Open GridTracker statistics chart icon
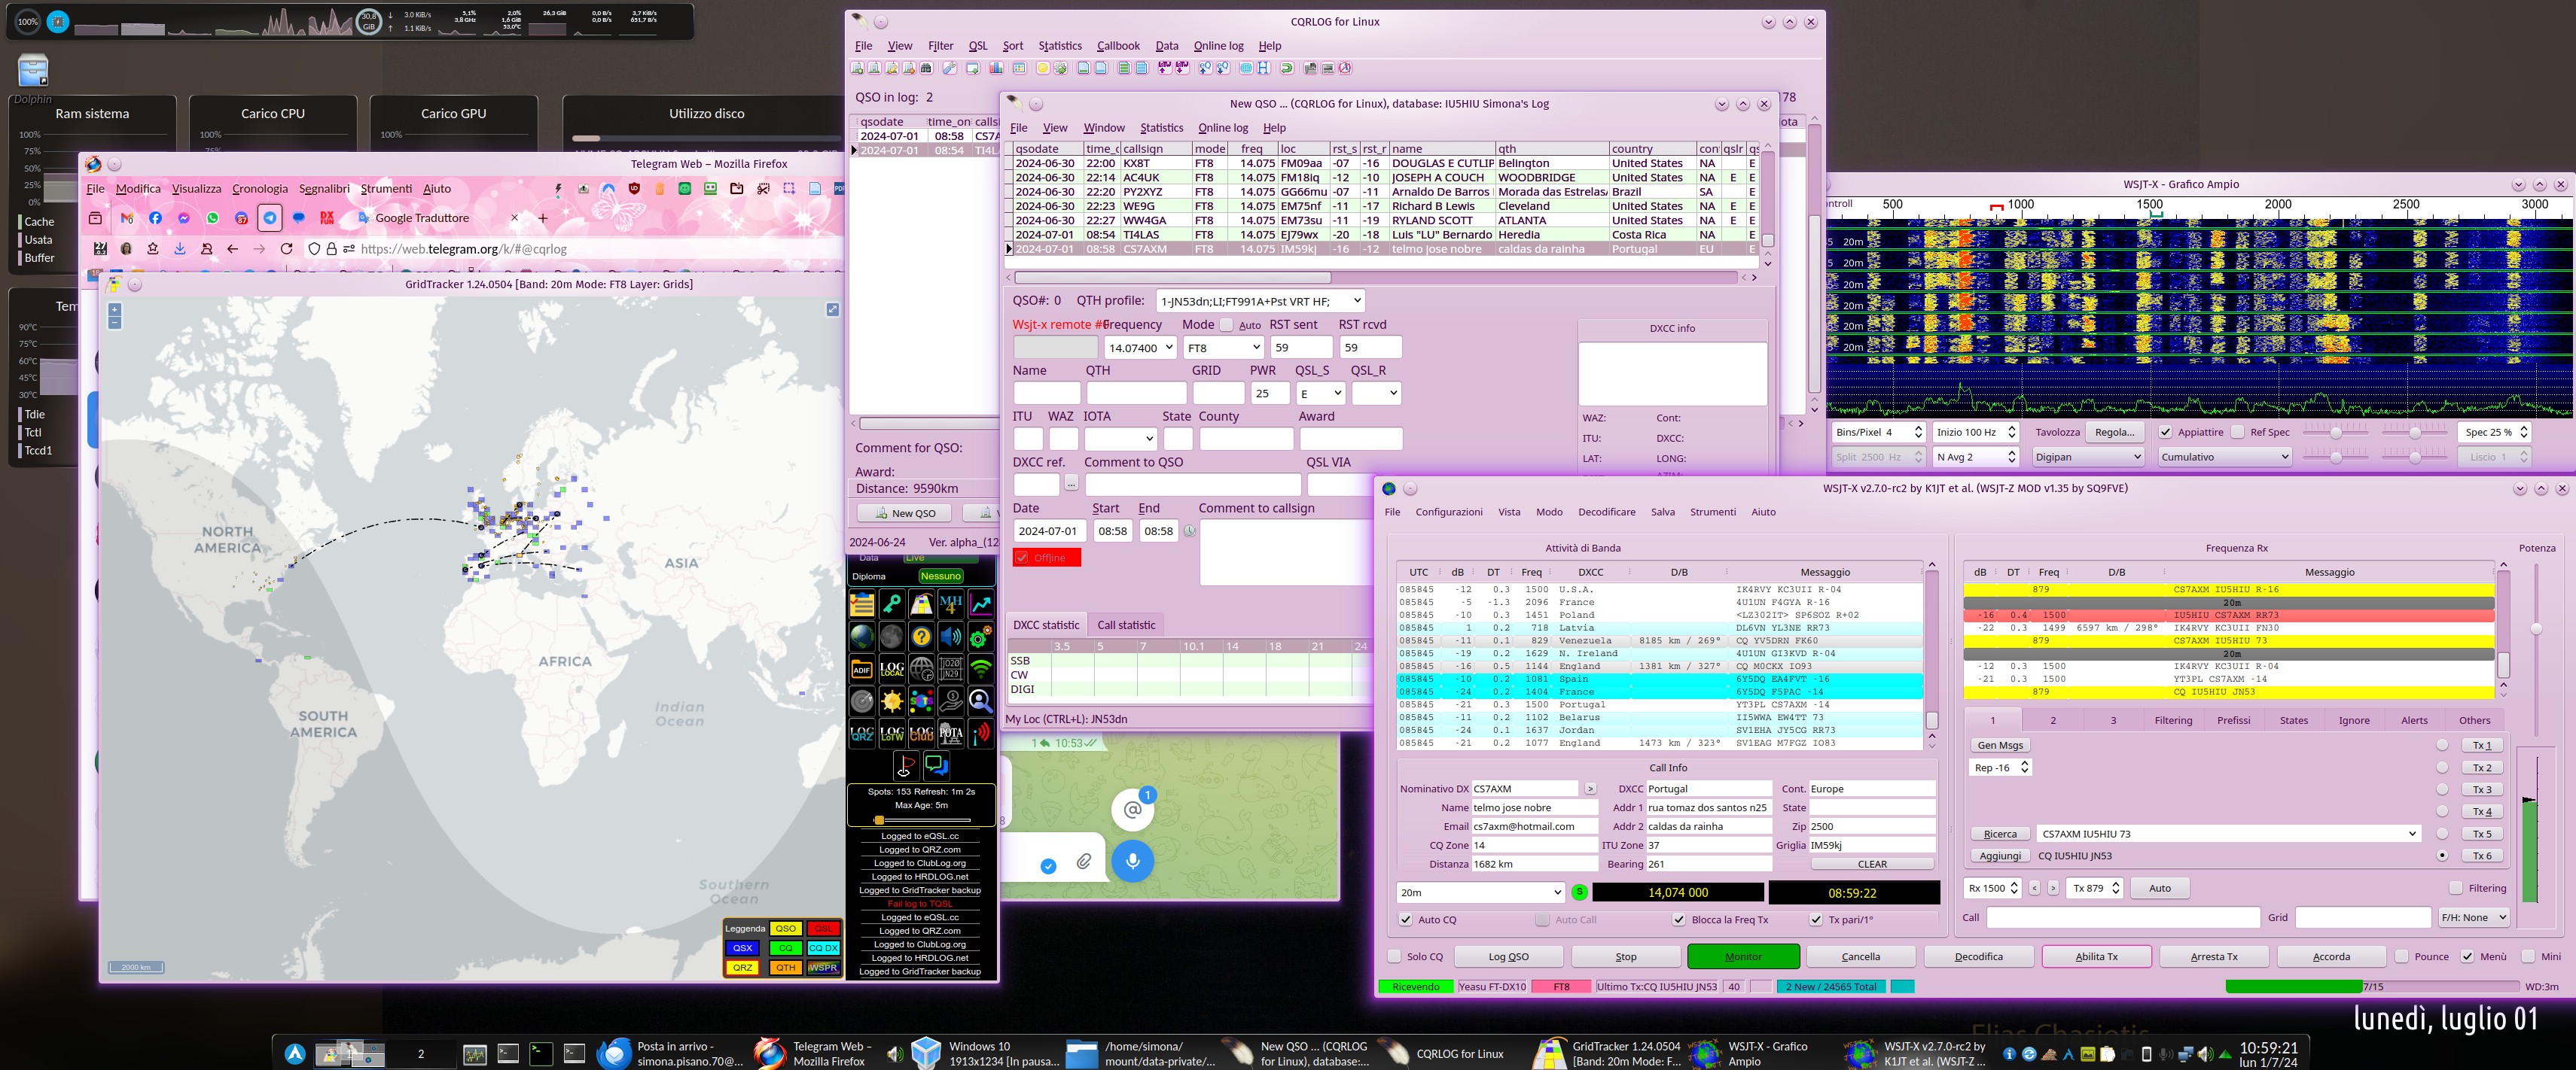Image resolution: width=2576 pixels, height=1070 pixels. (x=981, y=603)
